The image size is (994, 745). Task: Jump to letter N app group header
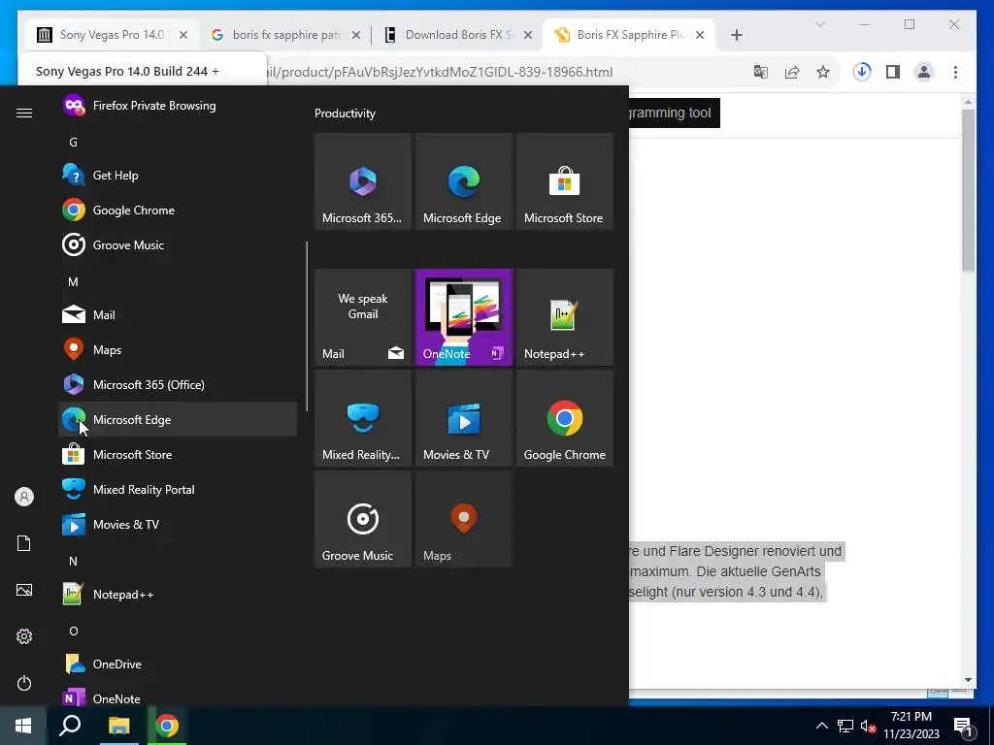click(74, 562)
